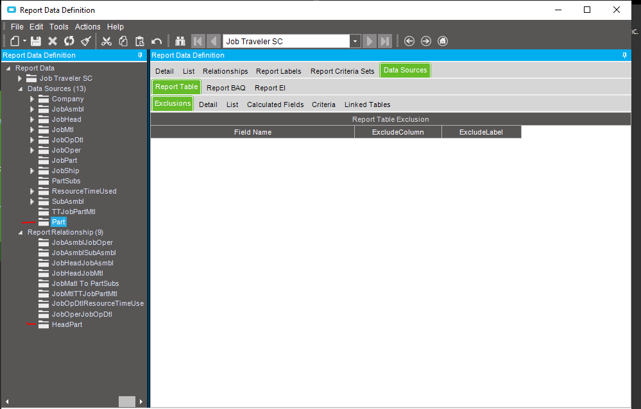Click the ExcludeColumn column header
The height and width of the screenshot is (409, 641).
click(398, 132)
